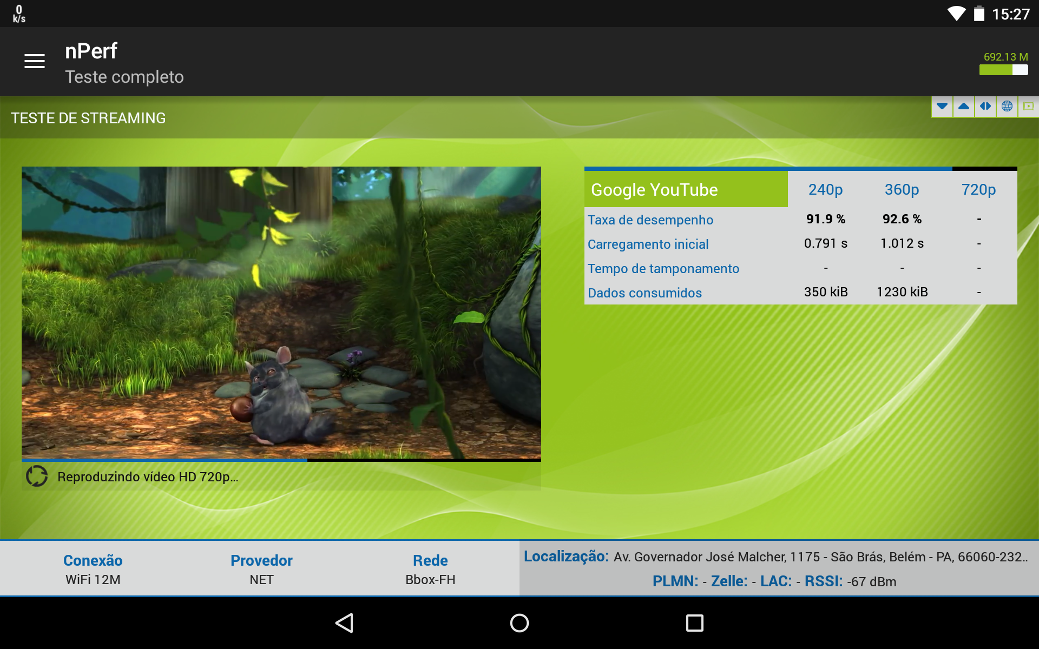Tap the 92.6 % performance value
This screenshot has height=649, width=1039.
pyautogui.click(x=902, y=219)
